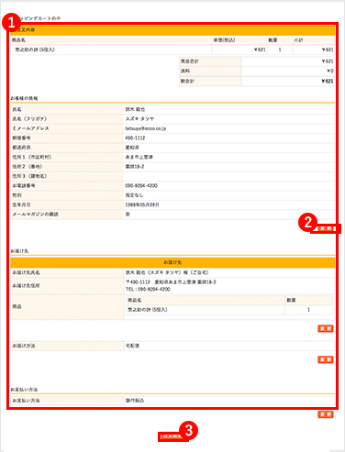Image resolution: width=345 pixels, height=452 pixels.
Task: Click 変更 button below the delivery destination table
Action: point(326,328)
